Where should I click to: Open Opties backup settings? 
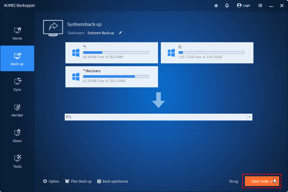tap(51, 181)
